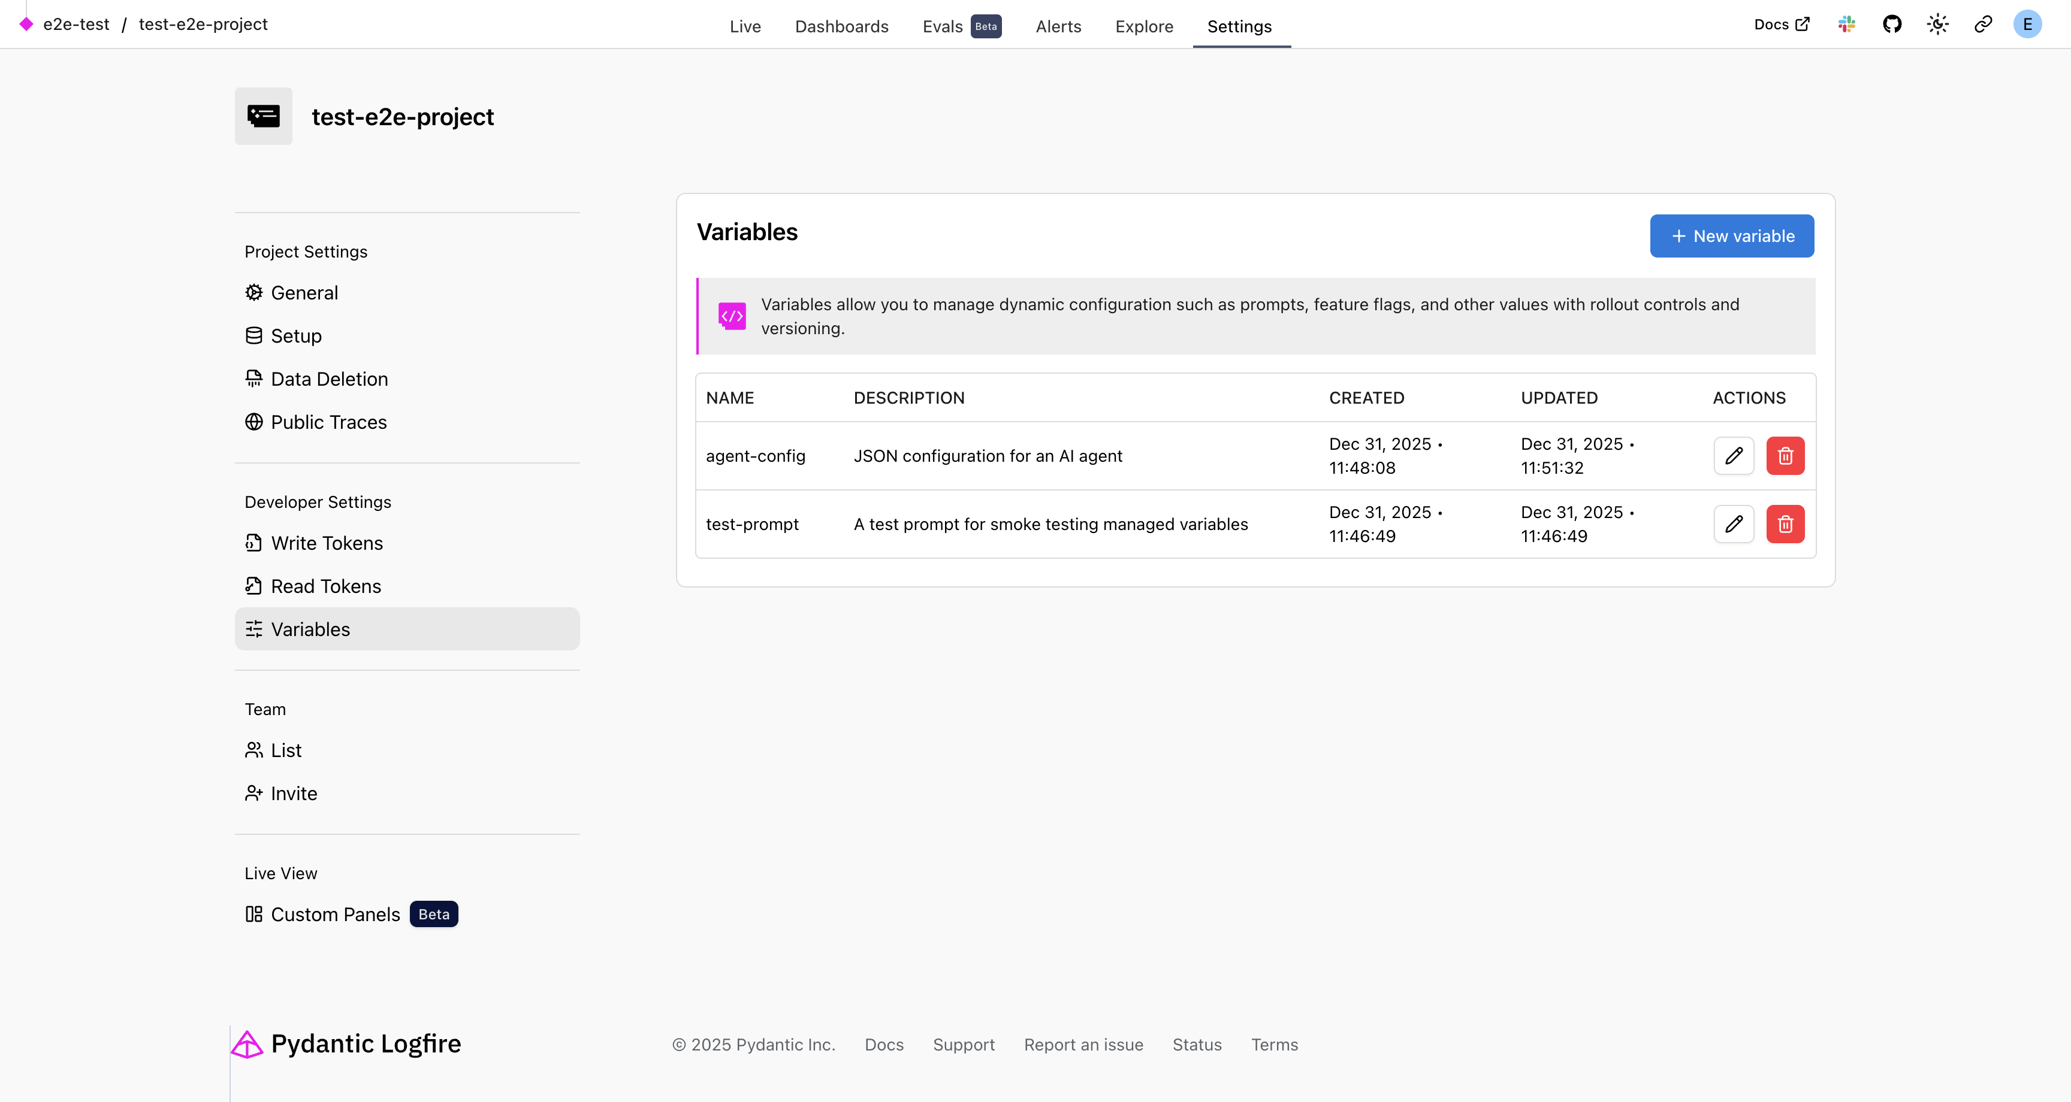2071x1102 pixels.
Task: Switch to the Dashboards tab
Action: [x=841, y=26]
